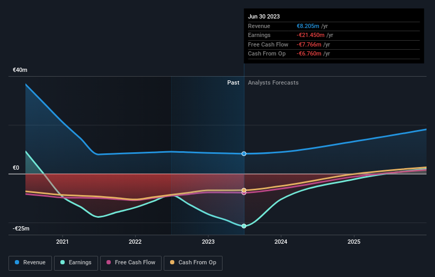The width and height of the screenshot is (435, 277).
Task: Click the orange Cash From Op data point
Action: coord(244,190)
